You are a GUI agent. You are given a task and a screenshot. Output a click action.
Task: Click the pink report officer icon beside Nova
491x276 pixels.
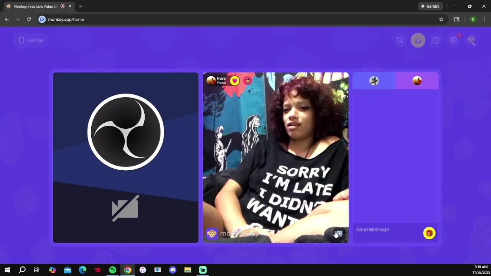248,80
